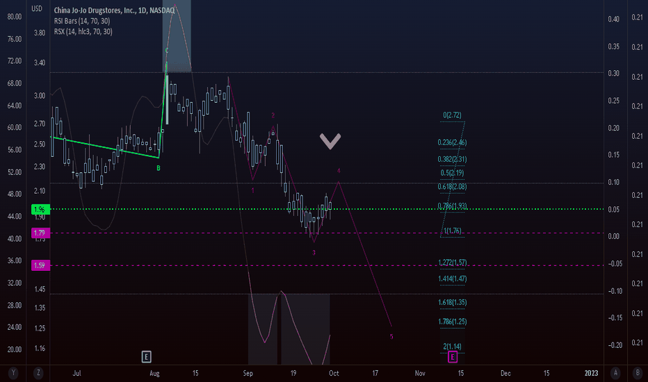Open the Y scale button
The height and width of the screenshot is (382, 648).
13,373
